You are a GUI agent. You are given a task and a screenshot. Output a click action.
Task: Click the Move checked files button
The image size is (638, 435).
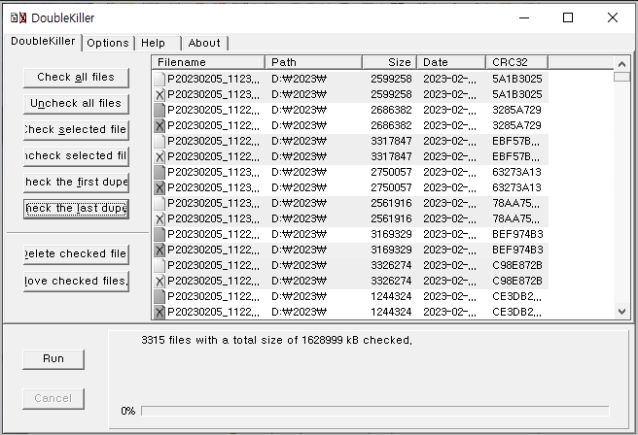pos(76,281)
